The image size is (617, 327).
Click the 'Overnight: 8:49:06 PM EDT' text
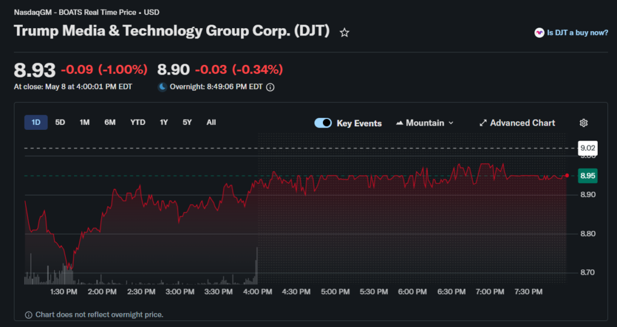point(216,87)
